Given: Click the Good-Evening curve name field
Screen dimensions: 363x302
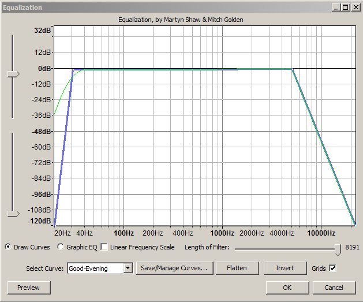Looking at the screenshot, I should 95,268.
